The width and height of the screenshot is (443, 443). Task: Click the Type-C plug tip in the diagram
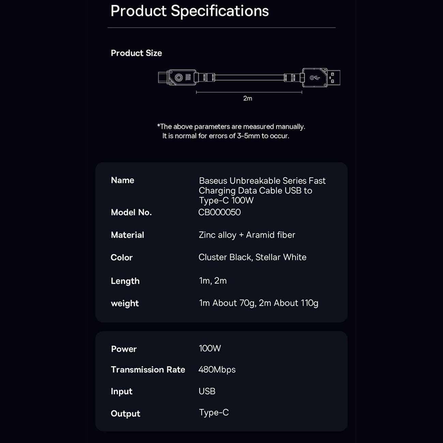[162, 77]
